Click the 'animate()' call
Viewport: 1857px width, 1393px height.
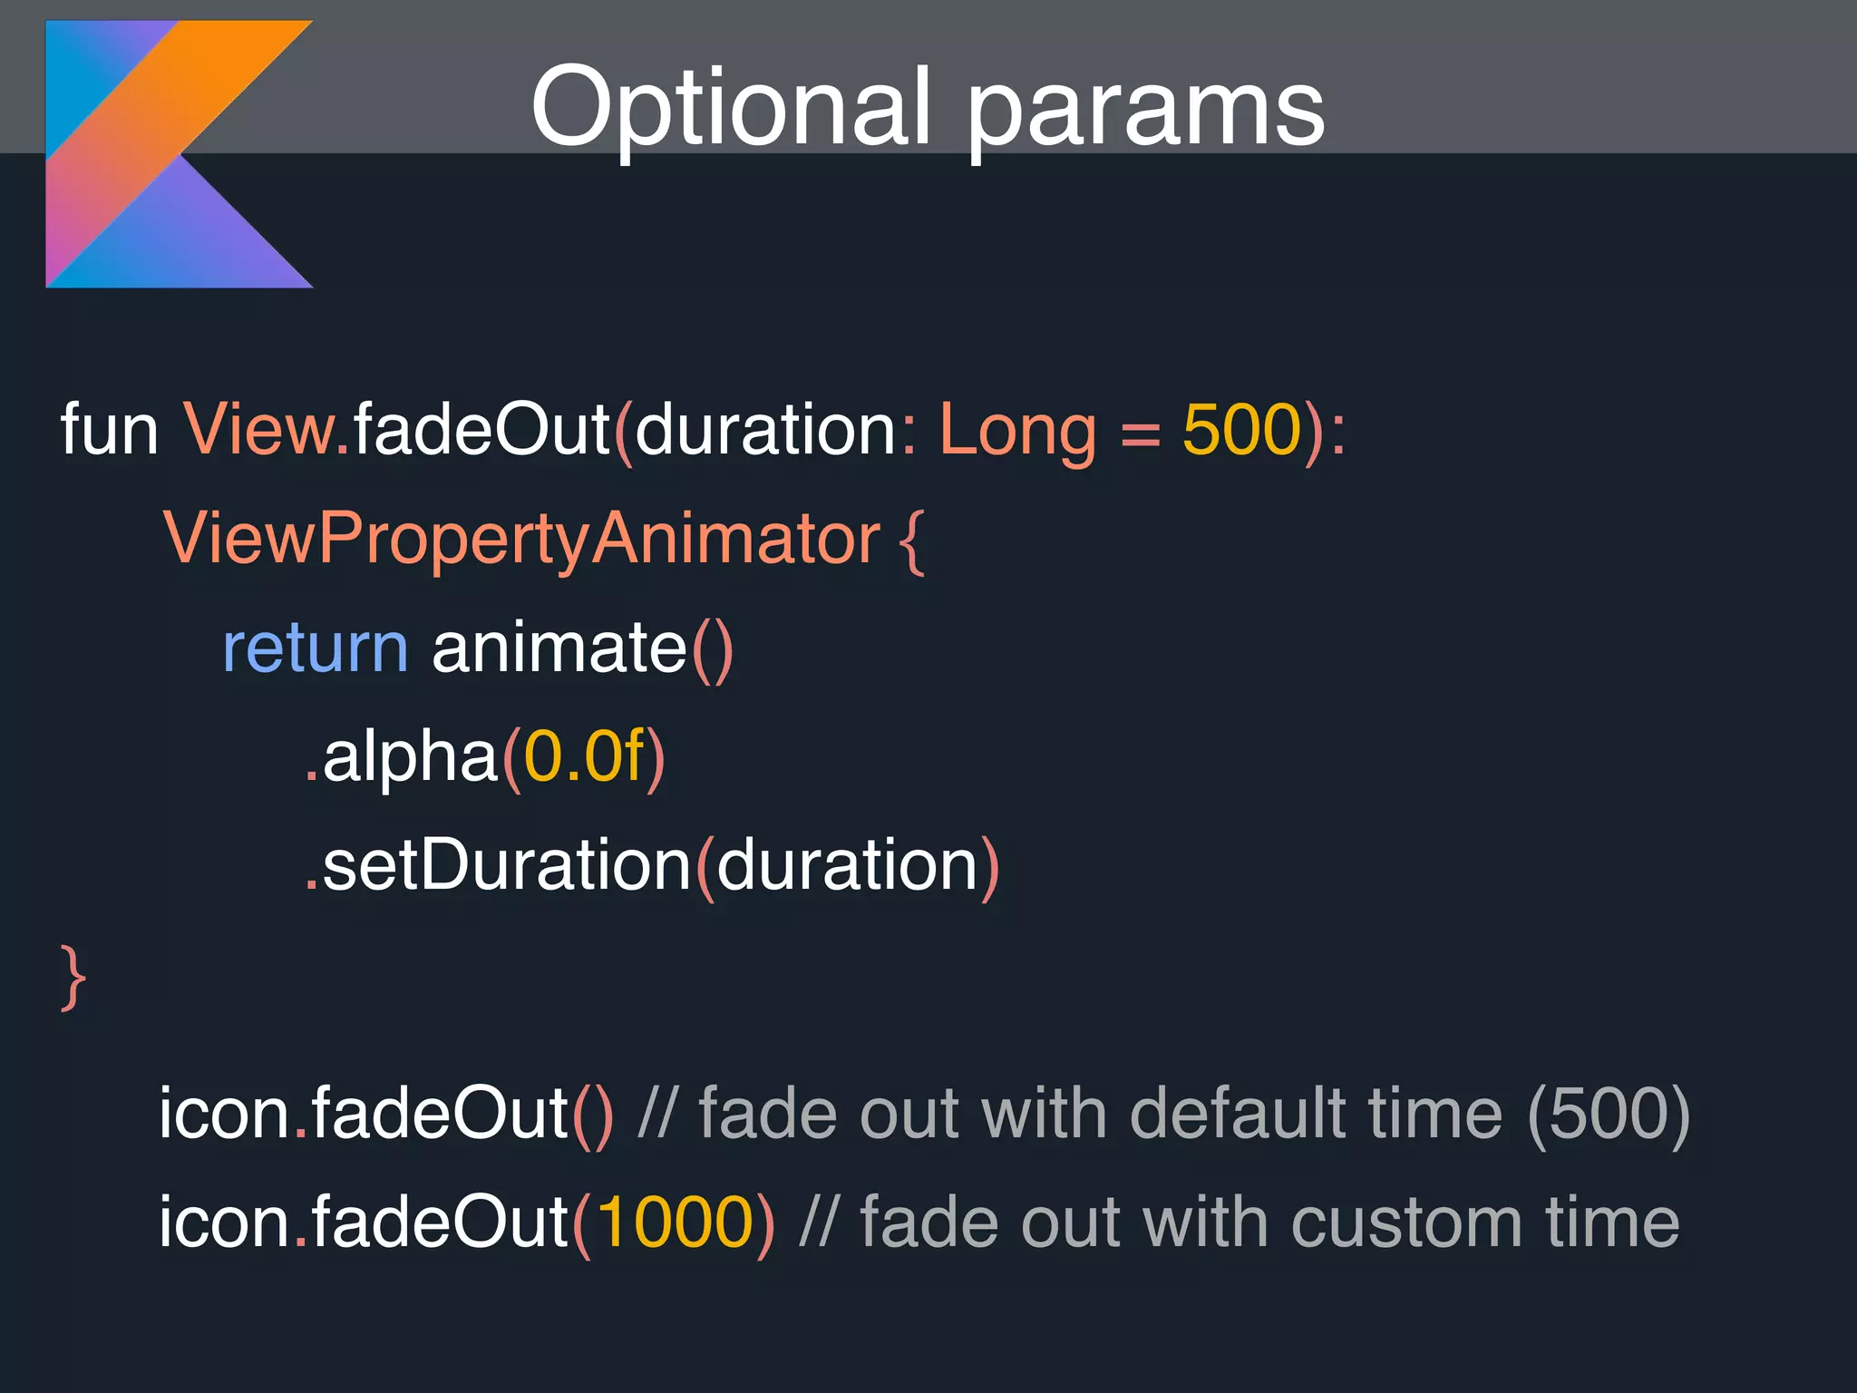coord(581,648)
